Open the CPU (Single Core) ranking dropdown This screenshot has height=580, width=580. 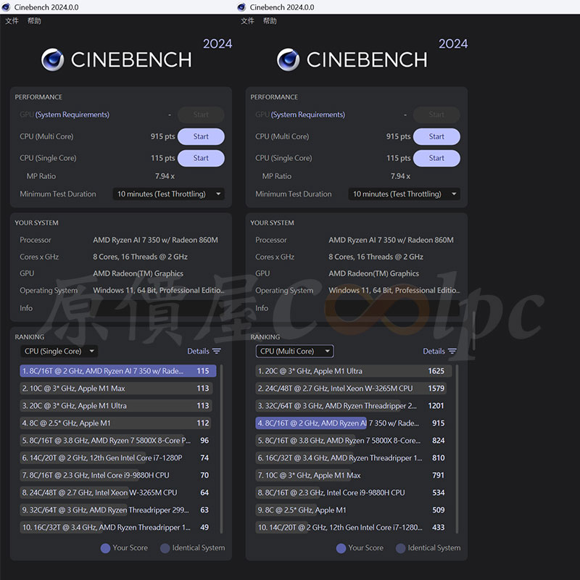pyautogui.click(x=59, y=351)
